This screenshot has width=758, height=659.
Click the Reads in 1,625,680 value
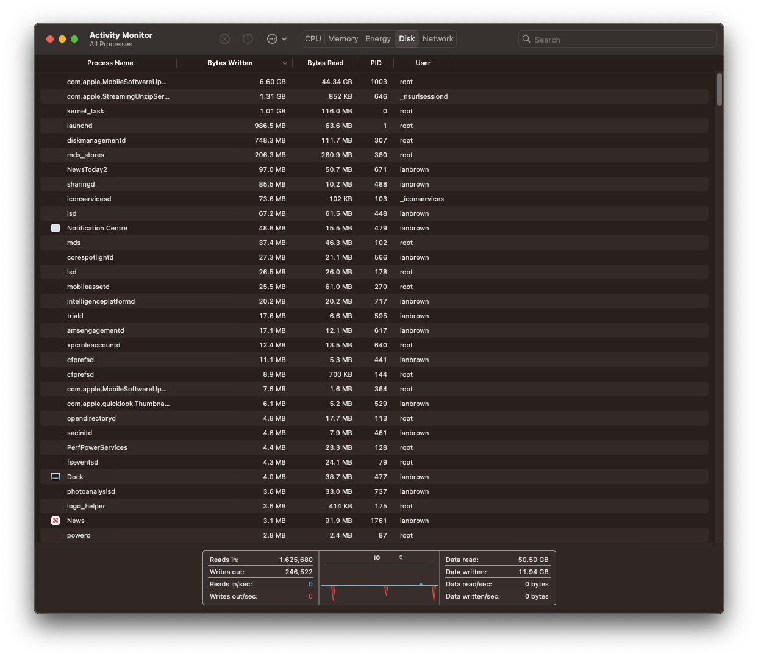point(296,560)
